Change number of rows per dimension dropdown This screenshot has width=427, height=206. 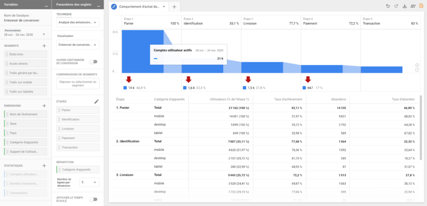pyautogui.click(x=89, y=182)
